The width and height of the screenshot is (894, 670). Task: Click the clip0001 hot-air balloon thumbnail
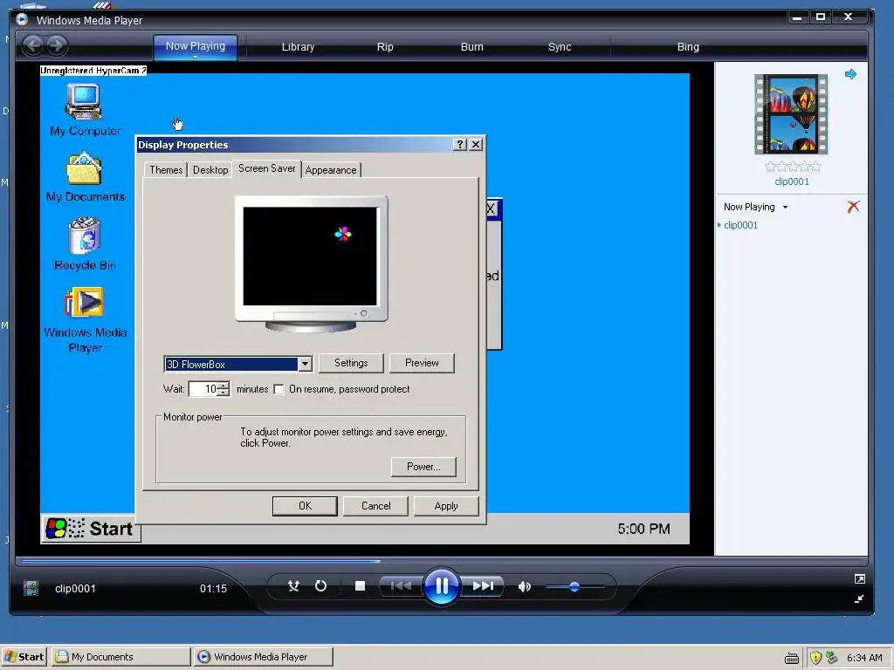click(791, 114)
